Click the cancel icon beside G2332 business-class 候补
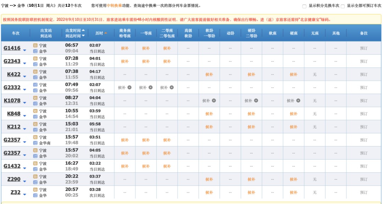This screenshot has height=204, width=383. pyautogui.click(x=129, y=88)
